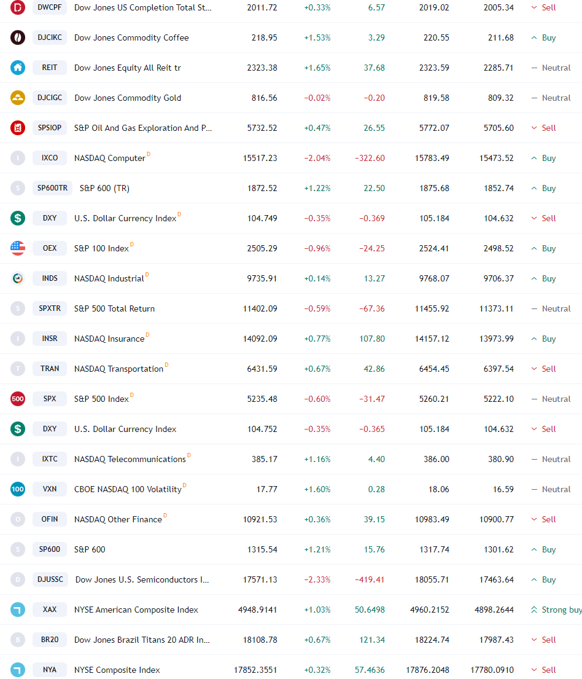Open the XAX ticker badge
582x679 pixels.
[x=50, y=610]
